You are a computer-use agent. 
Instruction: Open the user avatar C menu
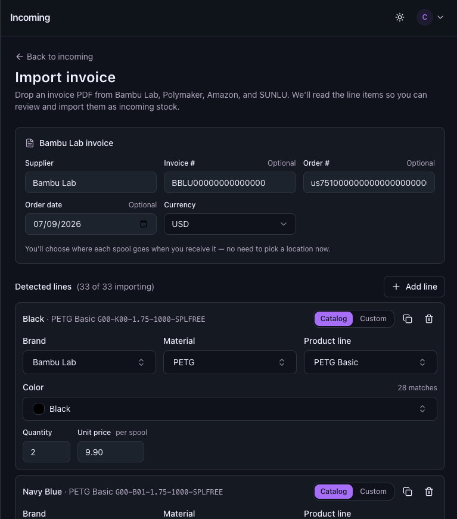(425, 17)
